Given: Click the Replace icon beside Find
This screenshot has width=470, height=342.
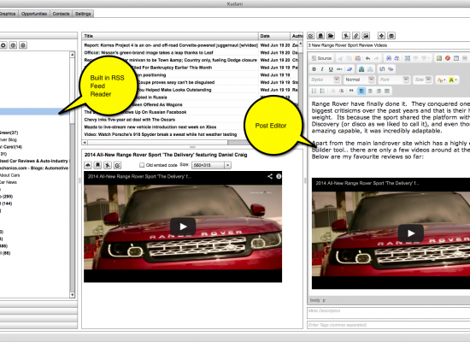Looking at the screenshot, I should tap(397, 58).
